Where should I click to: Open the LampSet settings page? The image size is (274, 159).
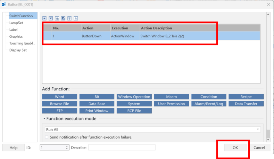[16, 23]
